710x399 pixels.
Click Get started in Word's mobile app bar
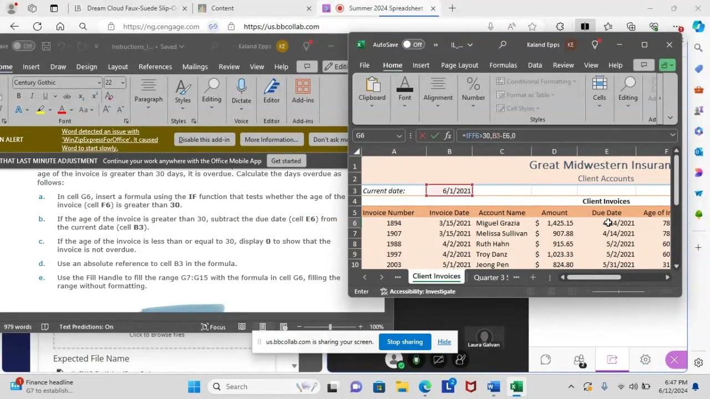click(x=286, y=161)
